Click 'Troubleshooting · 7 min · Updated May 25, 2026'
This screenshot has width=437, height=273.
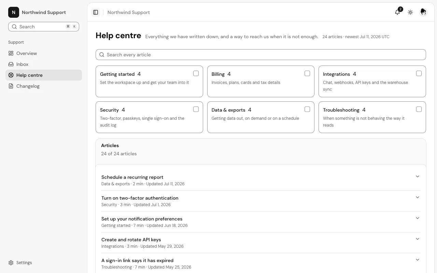146,267
